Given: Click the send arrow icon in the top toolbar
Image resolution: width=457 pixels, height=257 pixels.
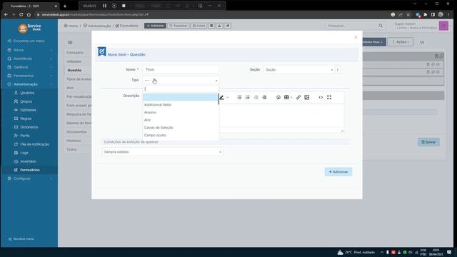Looking at the screenshot, I should (x=228, y=26).
